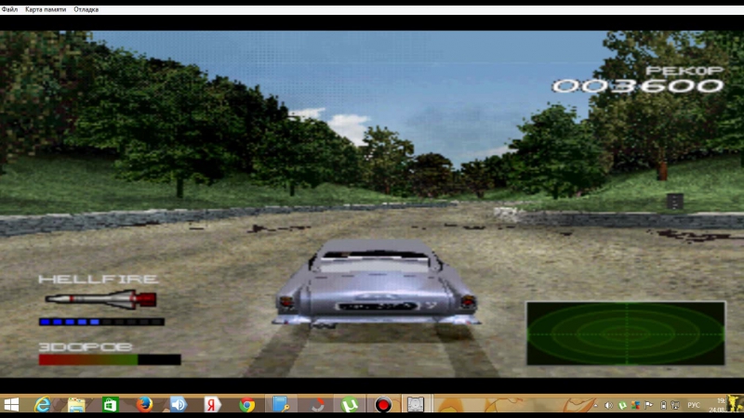Launch Google Chrome from the taskbar

[246, 405]
